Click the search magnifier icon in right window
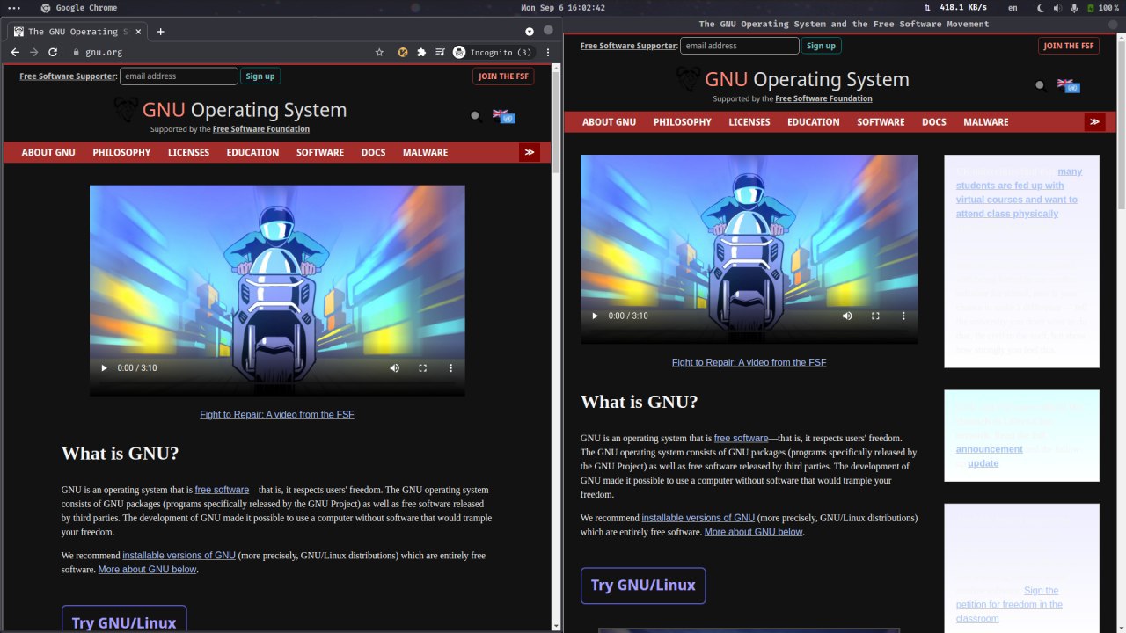 click(1041, 85)
